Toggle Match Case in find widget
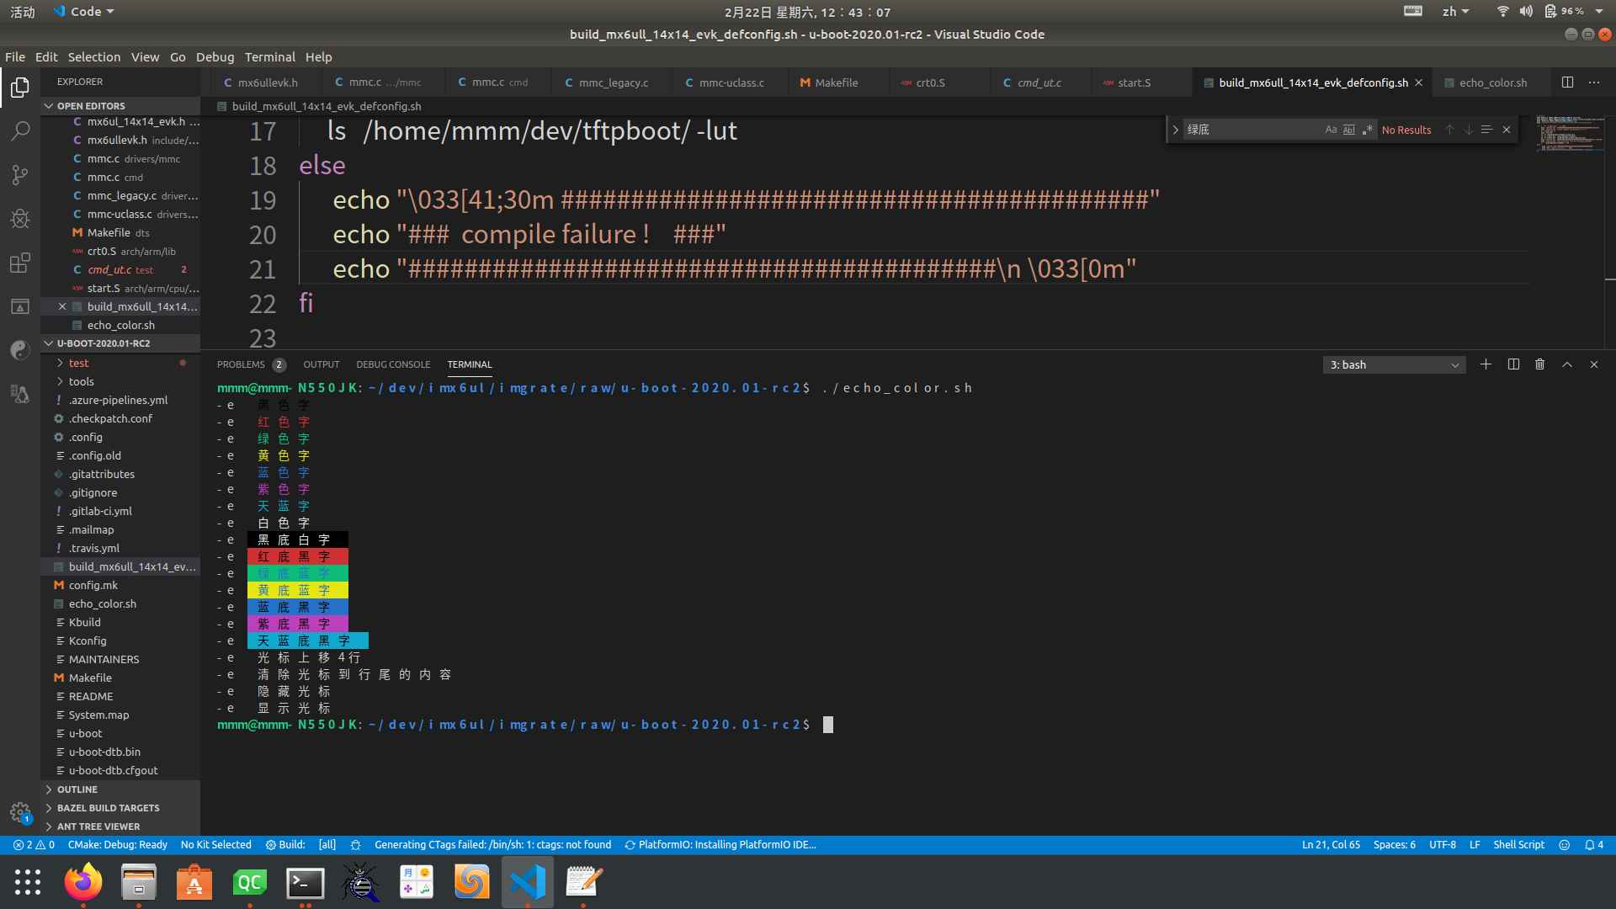1616x909 pixels. [1331, 130]
